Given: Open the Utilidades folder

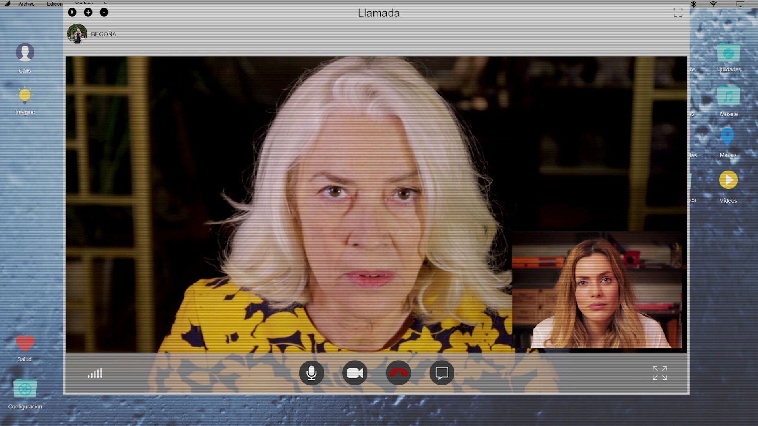Looking at the screenshot, I should click(728, 52).
